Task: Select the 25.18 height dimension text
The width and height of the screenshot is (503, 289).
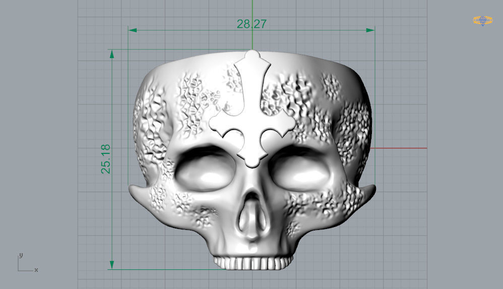Action: click(105, 159)
